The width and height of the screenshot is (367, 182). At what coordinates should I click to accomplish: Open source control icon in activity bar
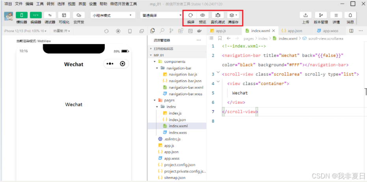click(x=171, y=31)
